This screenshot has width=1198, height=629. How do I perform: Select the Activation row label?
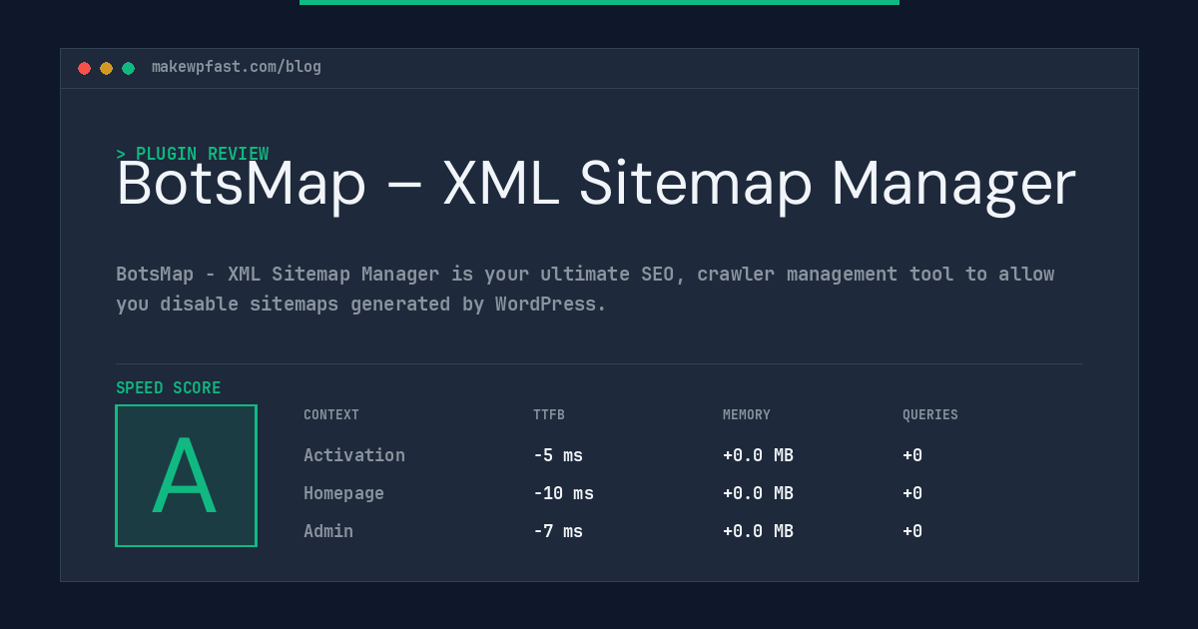(x=354, y=455)
